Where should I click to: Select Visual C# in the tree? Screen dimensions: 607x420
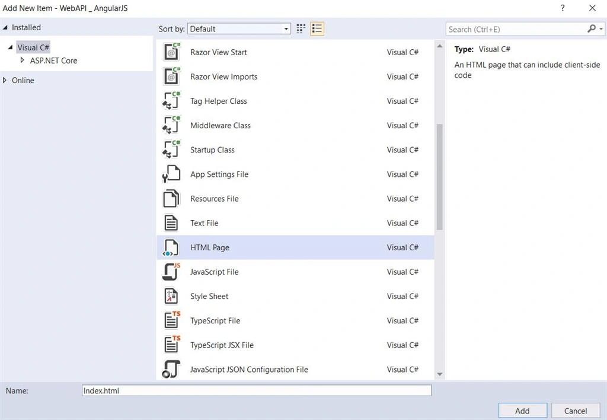33,47
